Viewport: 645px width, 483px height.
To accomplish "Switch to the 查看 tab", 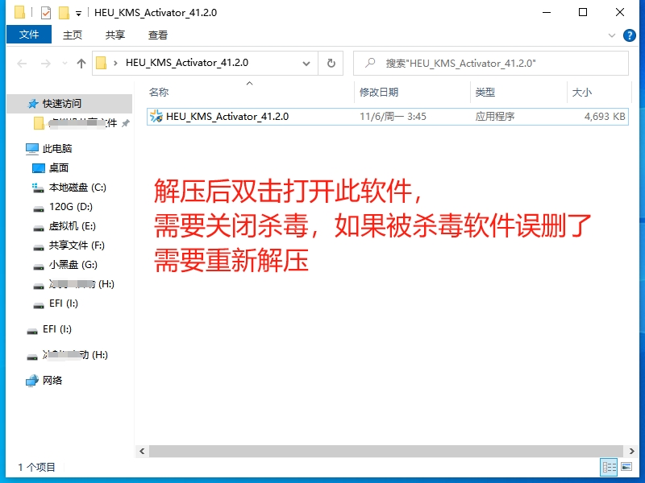I will click(x=157, y=35).
